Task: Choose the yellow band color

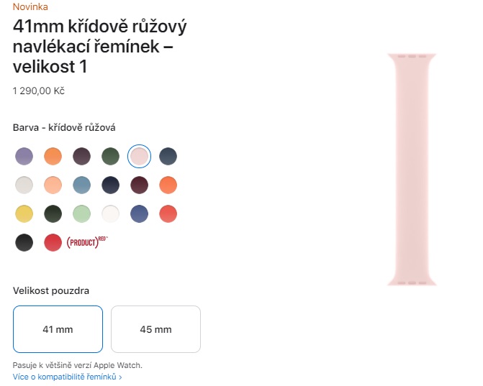Action: point(24,213)
